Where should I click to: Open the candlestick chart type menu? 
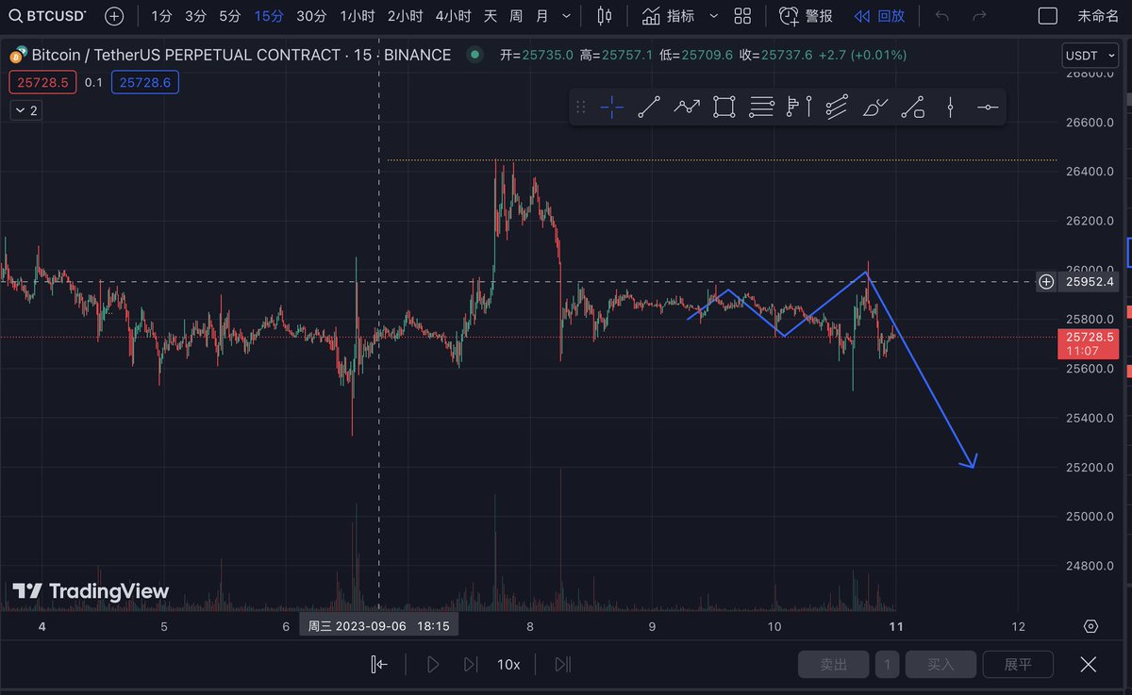pos(605,16)
